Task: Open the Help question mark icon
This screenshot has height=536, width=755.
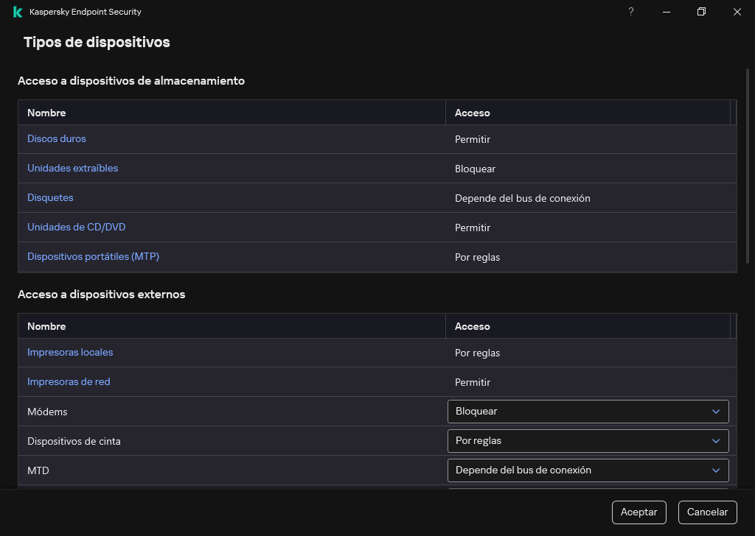Action: click(x=630, y=12)
